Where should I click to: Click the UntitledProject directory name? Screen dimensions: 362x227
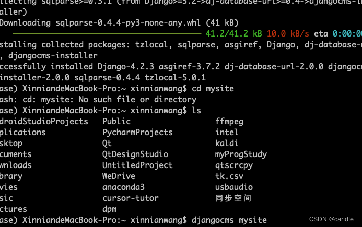pos(137,165)
